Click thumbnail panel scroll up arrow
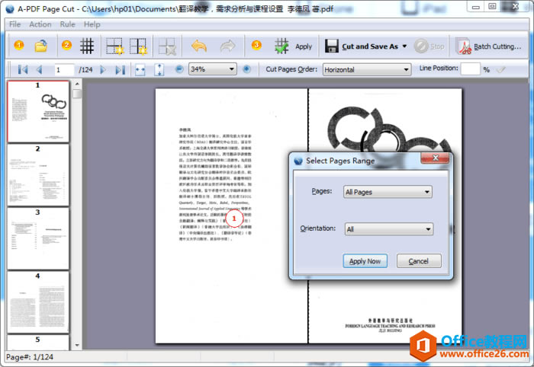 click(x=77, y=84)
